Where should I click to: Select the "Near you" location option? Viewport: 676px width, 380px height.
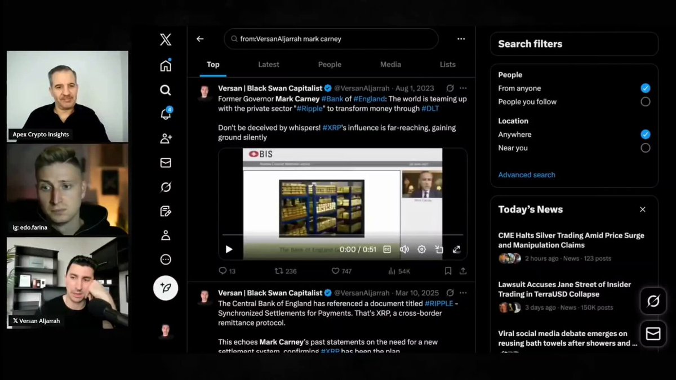pyautogui.click(x=646, y=148)
